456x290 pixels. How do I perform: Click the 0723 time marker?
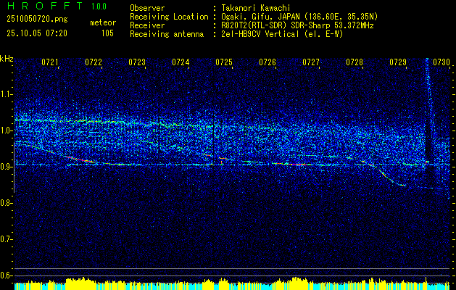tap(137, 62)
